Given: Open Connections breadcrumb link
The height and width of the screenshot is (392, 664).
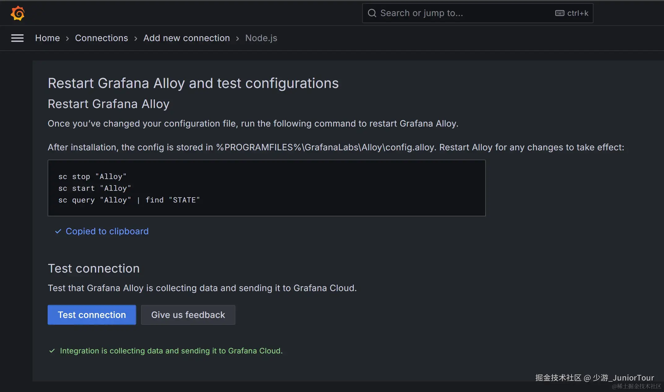Looking at the screenshot, I should tap(101, 38).
